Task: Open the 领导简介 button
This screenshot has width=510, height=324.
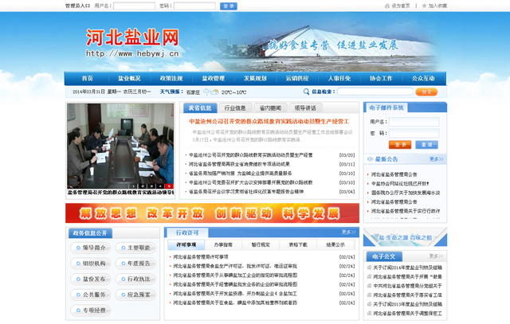Action: (x=90, y=248)
